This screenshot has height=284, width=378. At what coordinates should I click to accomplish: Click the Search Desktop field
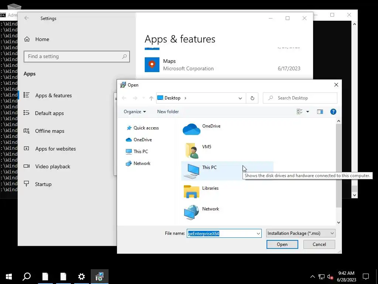[x=300, y=98]
